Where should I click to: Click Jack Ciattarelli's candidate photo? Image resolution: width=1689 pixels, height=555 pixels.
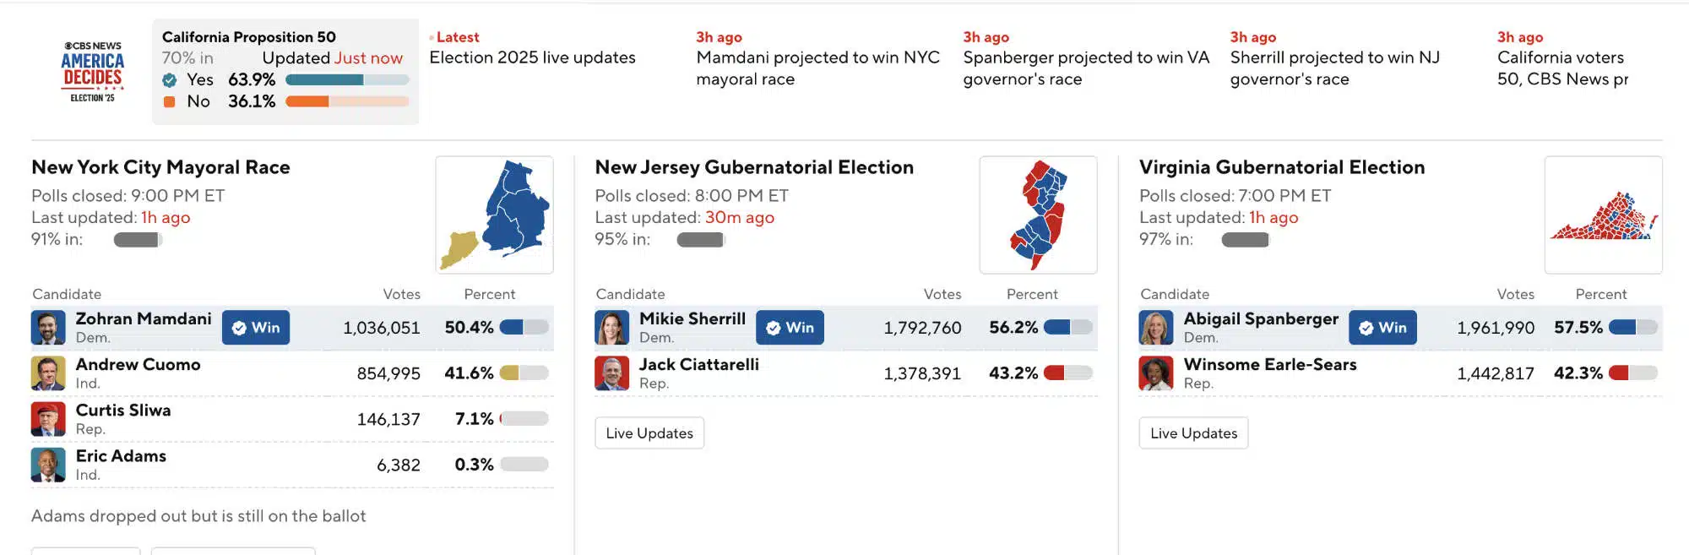pyautogui.click(x=612, y=373)
